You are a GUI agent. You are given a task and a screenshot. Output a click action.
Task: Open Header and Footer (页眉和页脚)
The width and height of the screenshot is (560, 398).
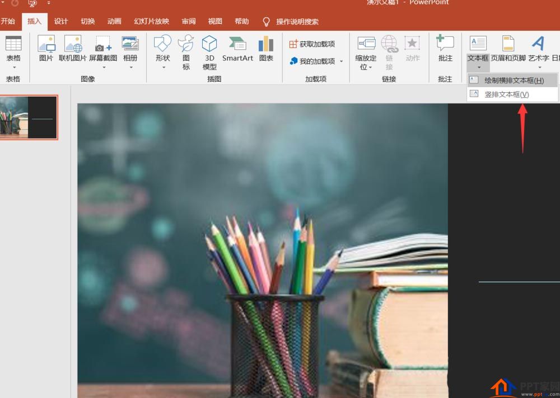click(508, 43)
